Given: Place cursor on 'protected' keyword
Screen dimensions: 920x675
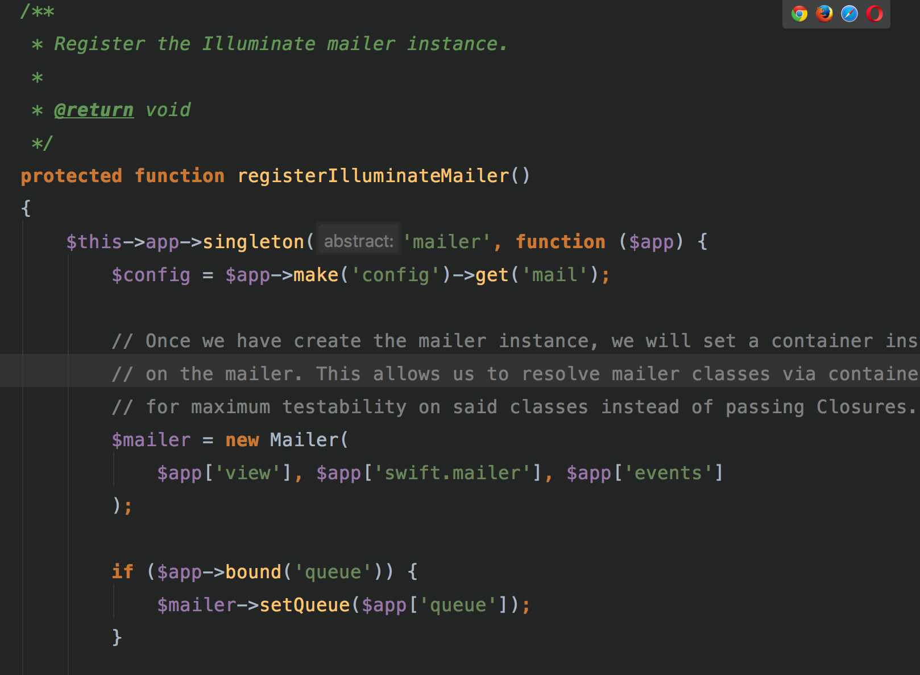Looking at the screenshot, I should pos(71,176).
